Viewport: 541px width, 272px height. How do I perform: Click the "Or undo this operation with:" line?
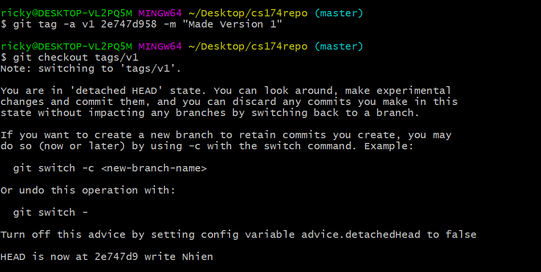(88, 190)
